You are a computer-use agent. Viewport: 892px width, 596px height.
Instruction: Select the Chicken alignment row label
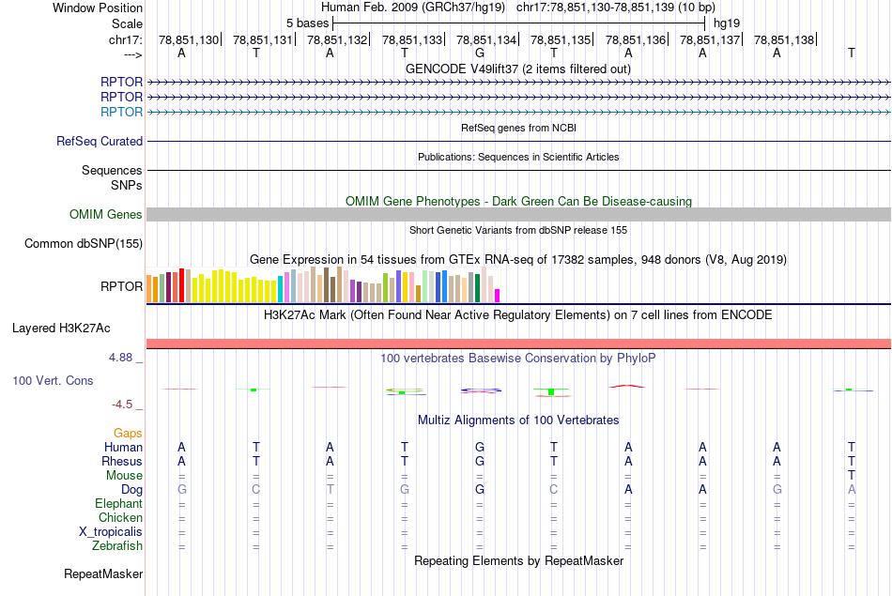120,517
